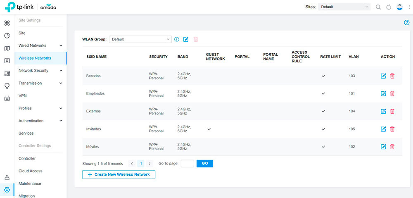The width and height of the screenshot is (413, 198).
Task: Open the three-dot more menu in top bar
Action: pos(409,7)
